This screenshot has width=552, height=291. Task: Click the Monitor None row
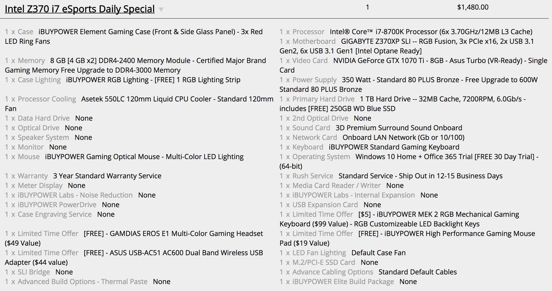36,147
